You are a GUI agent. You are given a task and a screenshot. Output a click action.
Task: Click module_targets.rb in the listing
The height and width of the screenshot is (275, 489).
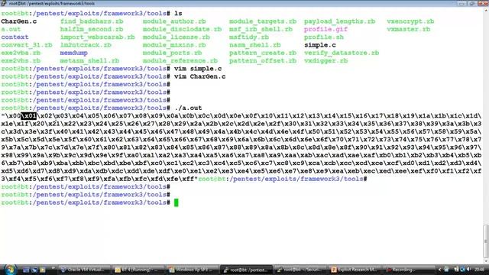[263, 21]
